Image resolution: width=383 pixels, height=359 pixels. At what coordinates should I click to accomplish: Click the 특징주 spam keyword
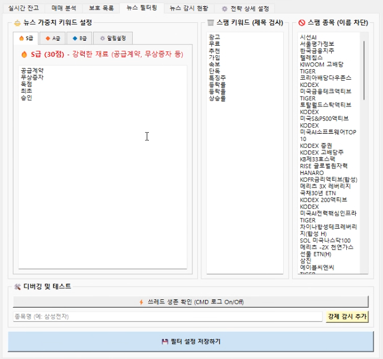[x=217, y=78]
